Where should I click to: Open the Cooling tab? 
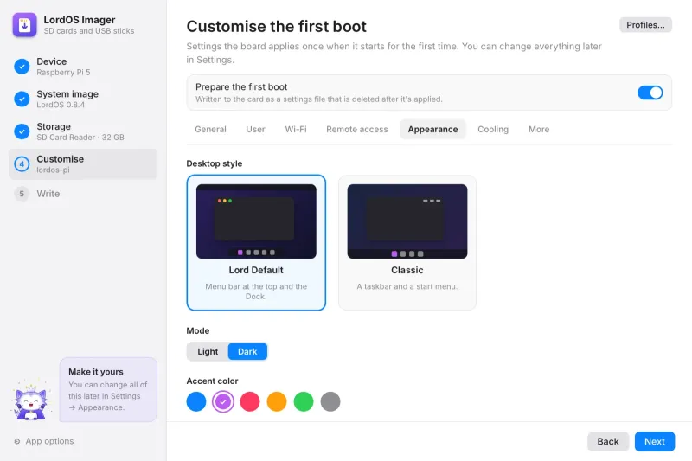click(493, 129)
